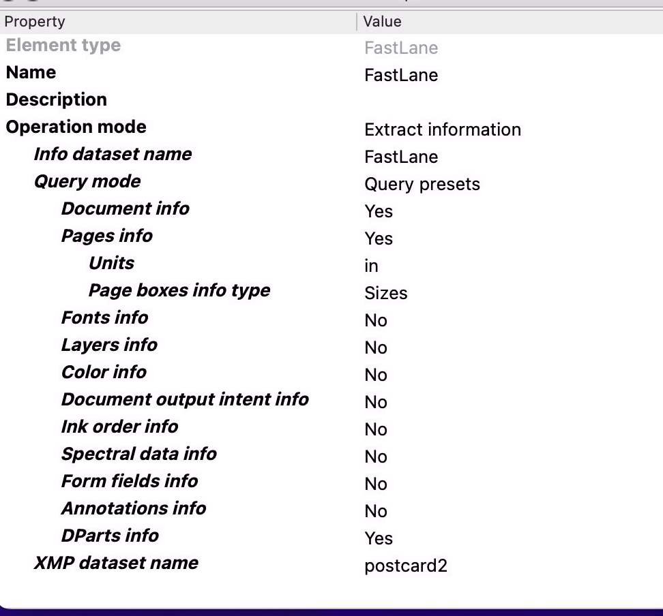Open Page boxes info type selector
The height and width of the screenshot is (616, 663).
click(385, 293)
